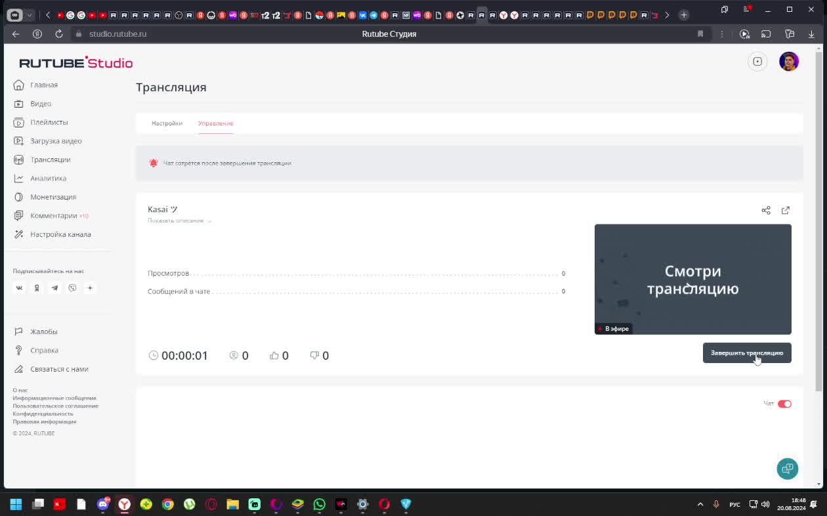Open Пользовательское соглашение link
This screenshot has width=827, height=516.
[56, 406]
